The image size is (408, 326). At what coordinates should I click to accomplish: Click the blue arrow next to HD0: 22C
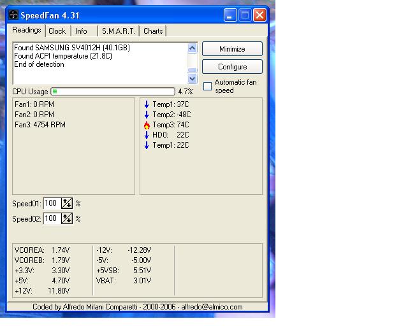coord(147,135)
